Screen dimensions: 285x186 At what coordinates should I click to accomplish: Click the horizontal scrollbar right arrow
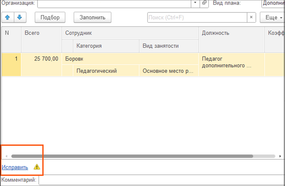coord(280,156)
